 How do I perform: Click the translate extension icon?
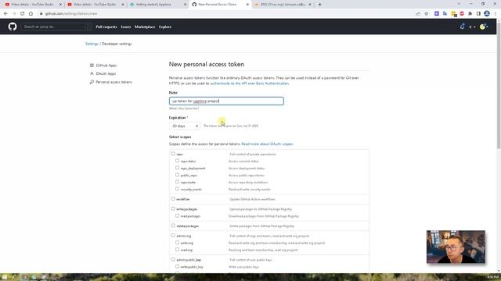tap(445, 14)
